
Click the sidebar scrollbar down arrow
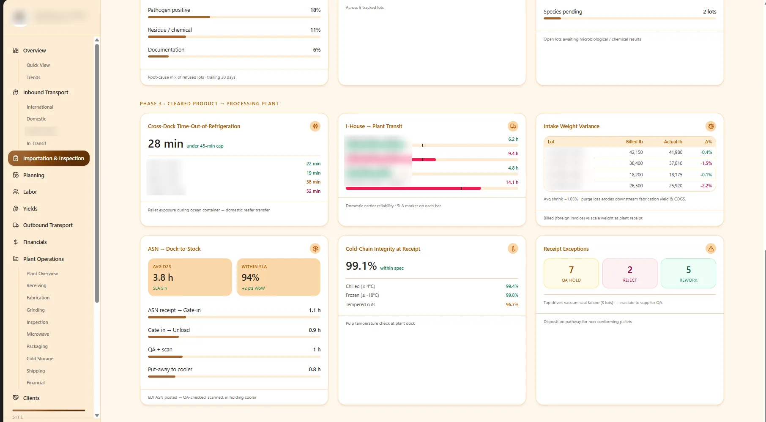[x=97, y=415]
